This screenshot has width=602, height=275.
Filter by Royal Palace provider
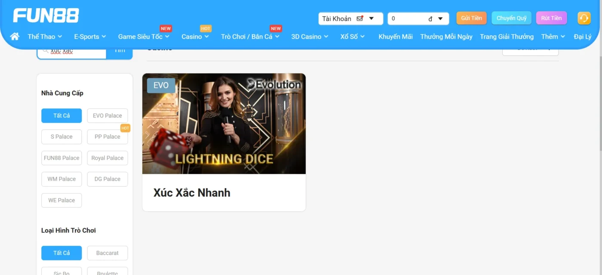coord(107,158)
